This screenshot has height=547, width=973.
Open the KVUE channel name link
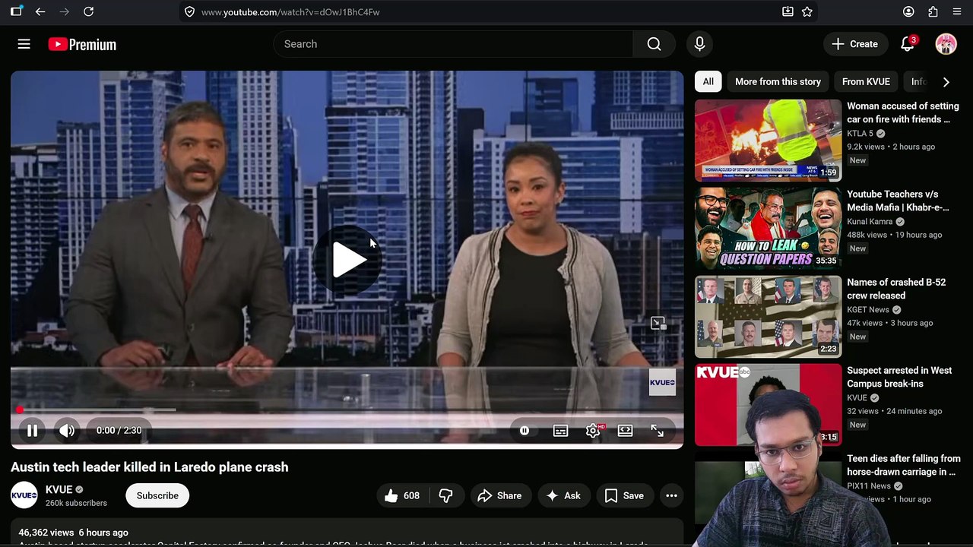click(59, 489)
